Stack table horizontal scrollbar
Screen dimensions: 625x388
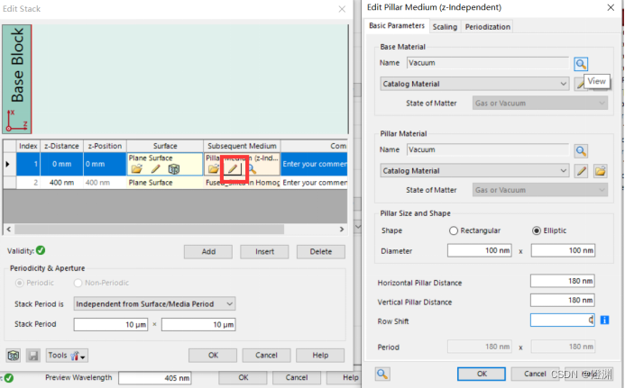pos(150,229)
